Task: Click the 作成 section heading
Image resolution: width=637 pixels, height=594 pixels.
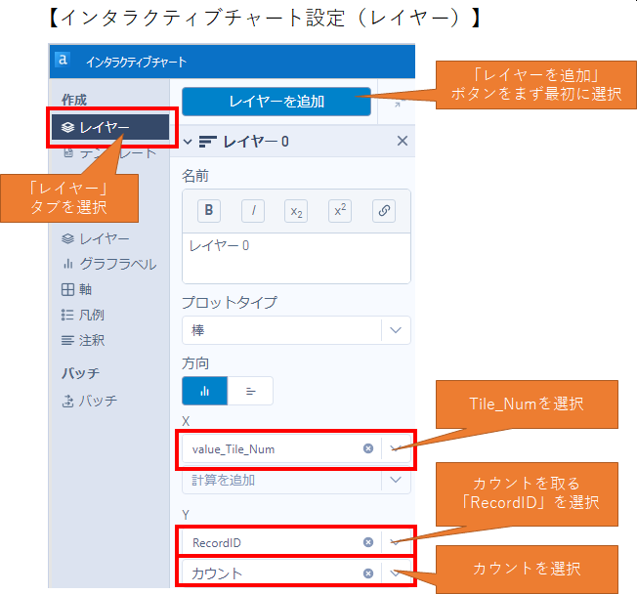Action: pyautogui.click(x=74, y=100)
